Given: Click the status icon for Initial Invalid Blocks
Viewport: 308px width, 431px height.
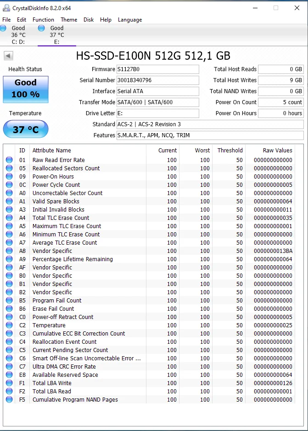Looking at the screenshot, I should pos(9,209).
